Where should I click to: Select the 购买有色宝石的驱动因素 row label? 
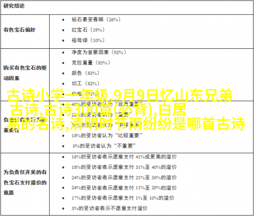(25, 73)
